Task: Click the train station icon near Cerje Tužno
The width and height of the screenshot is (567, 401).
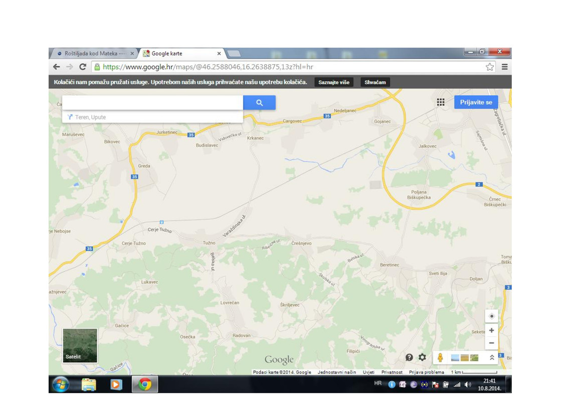Action: point(161,222)
